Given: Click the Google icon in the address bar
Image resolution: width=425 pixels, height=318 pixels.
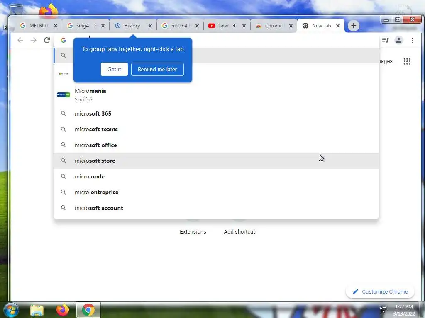Looking at the screenshot, I should [x=64, y=40].
